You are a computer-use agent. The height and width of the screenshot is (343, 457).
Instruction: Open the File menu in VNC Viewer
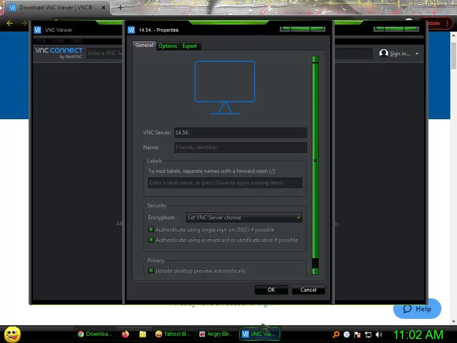[x=41, y=40]
